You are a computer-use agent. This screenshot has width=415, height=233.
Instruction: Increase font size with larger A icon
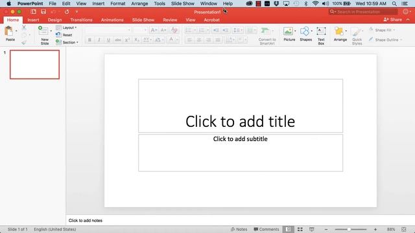click(x=154, y=30)
